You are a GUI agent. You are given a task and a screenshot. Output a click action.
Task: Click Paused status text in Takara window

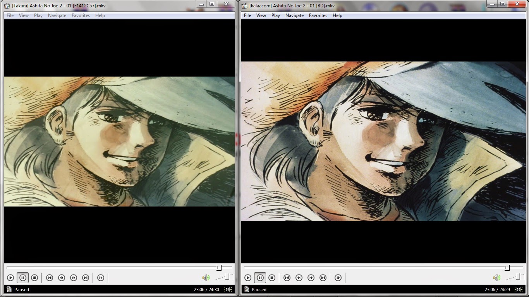[x=22, y=289]
